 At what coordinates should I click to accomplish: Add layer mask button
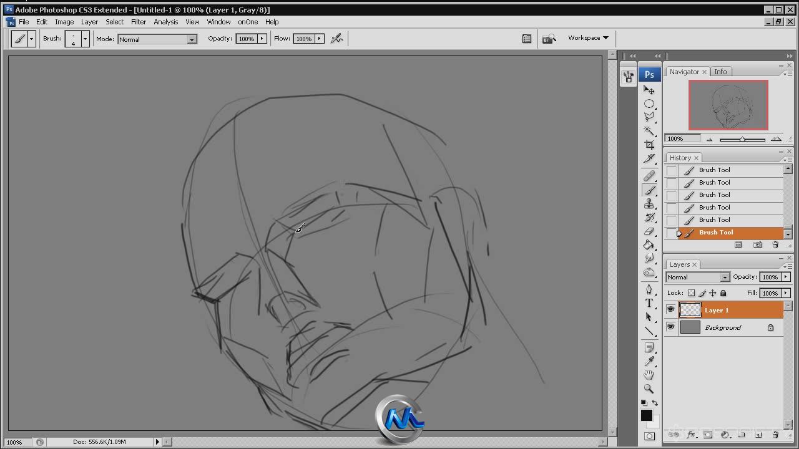click(x=708, y=435)
